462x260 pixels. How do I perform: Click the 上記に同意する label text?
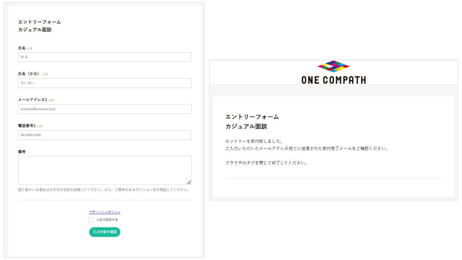(x=107, y=220)
